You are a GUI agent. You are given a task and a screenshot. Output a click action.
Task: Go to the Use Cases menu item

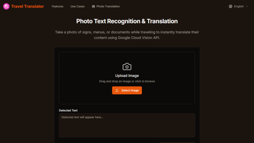point(77,6)
